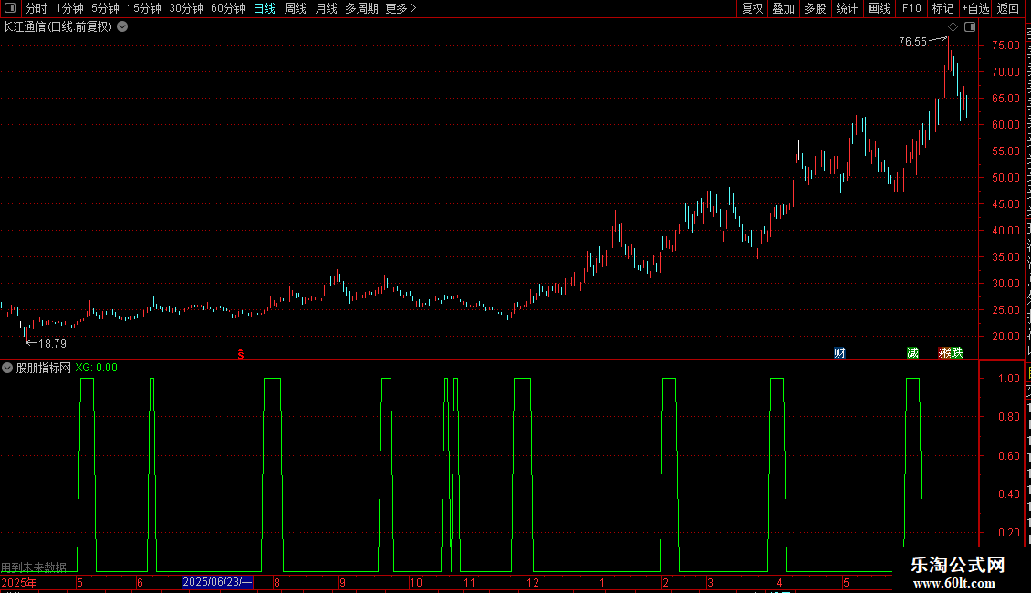Open dropdown next to 长江通信 chart title
Screen dimensions: 1031x593
coord(122,27)
